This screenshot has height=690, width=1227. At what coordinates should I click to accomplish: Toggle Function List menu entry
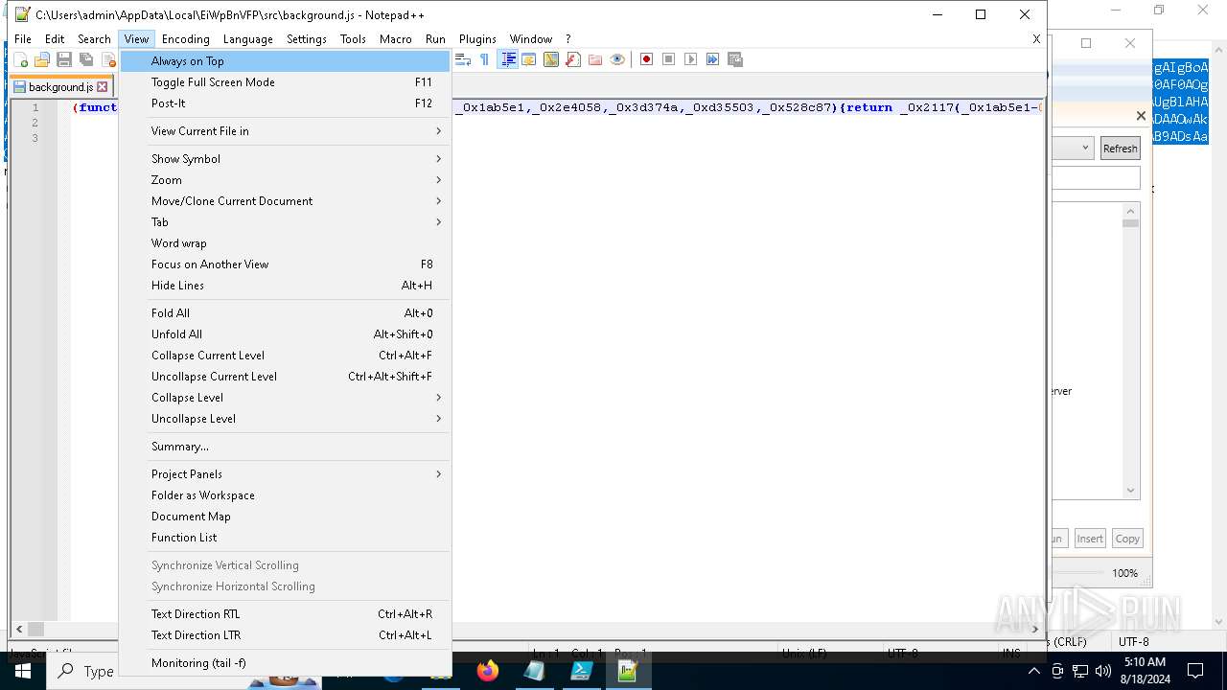[x=285, y=538]
